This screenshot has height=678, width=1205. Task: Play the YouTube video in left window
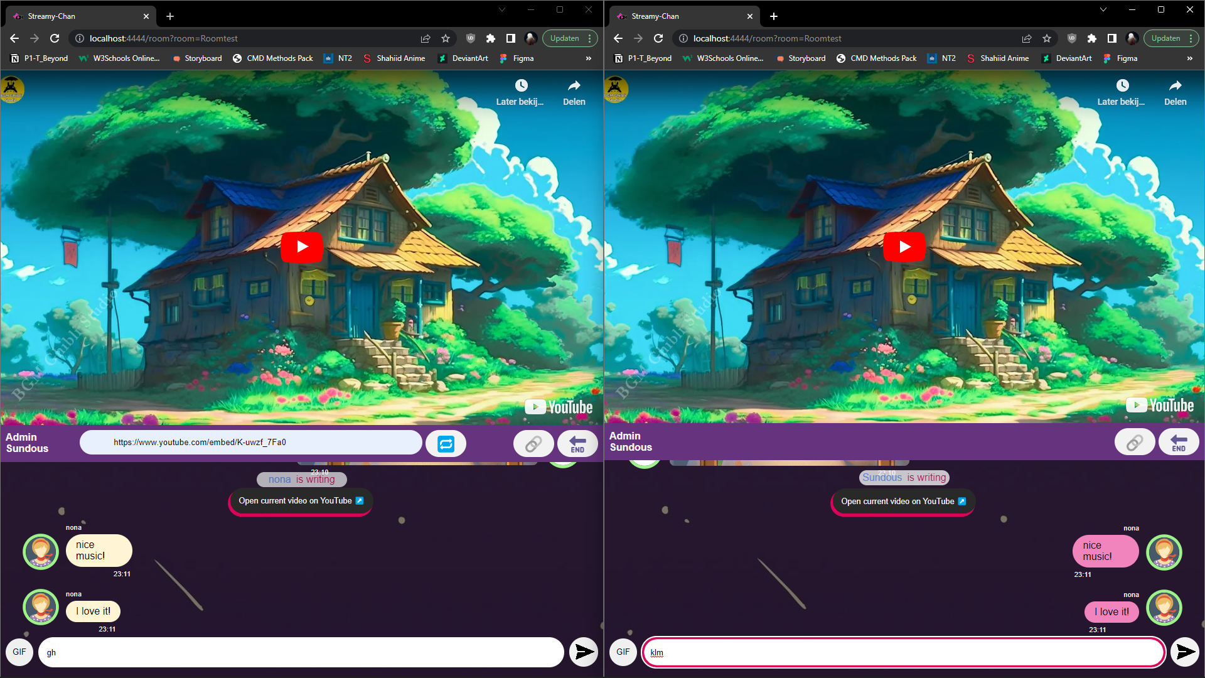pyautogui.click(x=302, y=247)
